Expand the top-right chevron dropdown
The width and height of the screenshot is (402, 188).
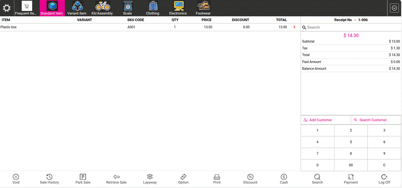point(394,8)
